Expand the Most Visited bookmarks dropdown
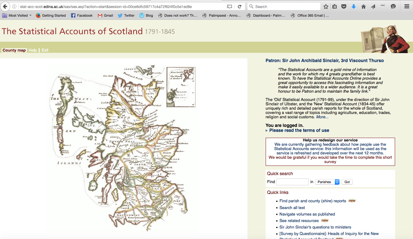Viewport: 413px width, 239px height. click(x=18, y=15)
